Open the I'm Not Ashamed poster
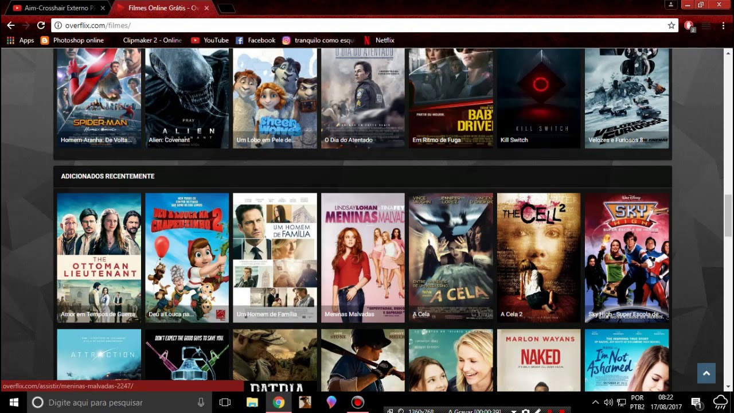 pos(627,360)
